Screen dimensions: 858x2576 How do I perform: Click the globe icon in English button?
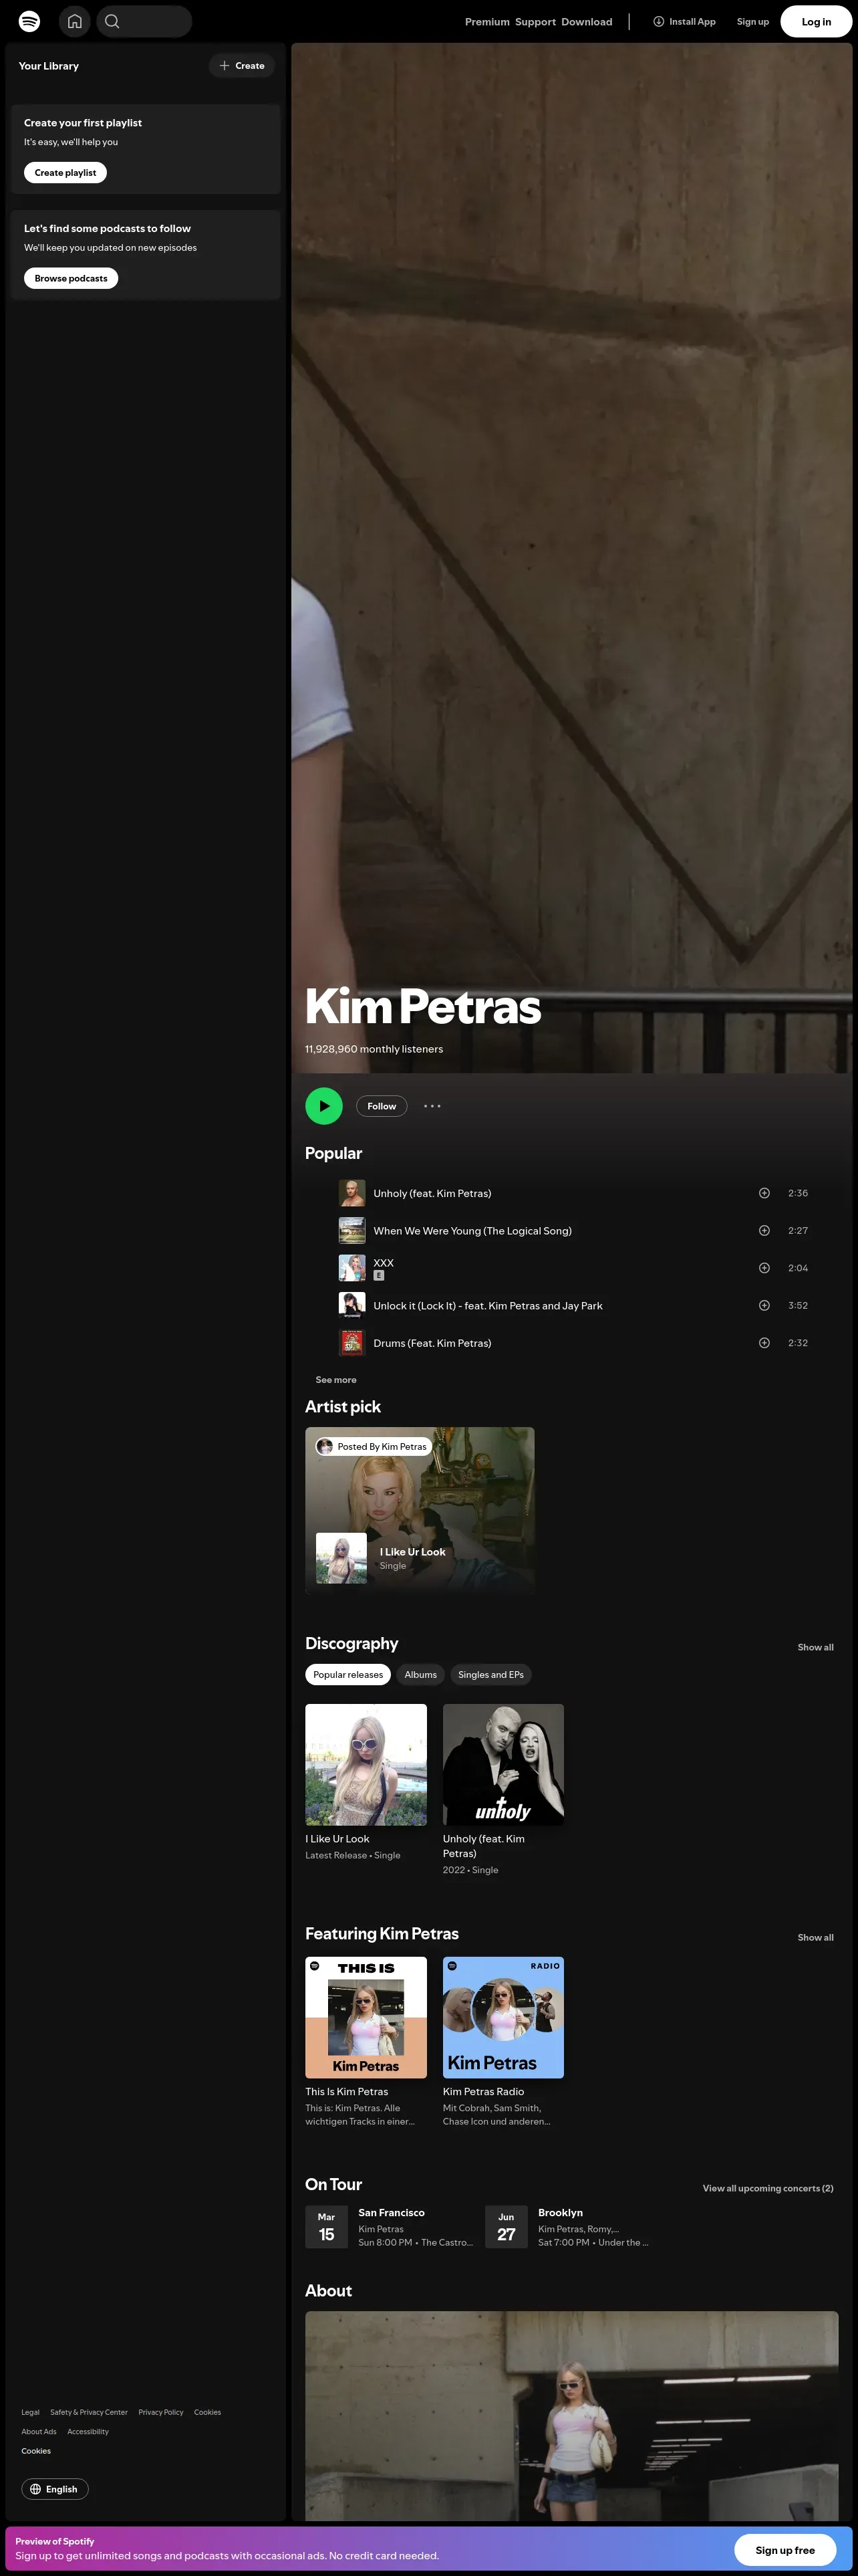click(x=36, y=2489)
